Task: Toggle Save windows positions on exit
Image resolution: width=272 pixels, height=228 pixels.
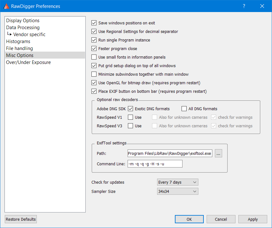Action: click(94, 23)
